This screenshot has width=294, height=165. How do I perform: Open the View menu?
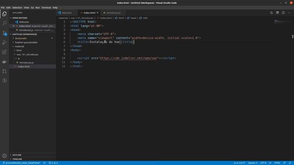[27, 8]
